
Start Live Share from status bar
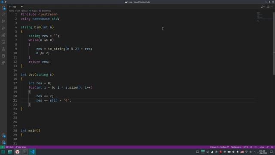coord(21,147)
